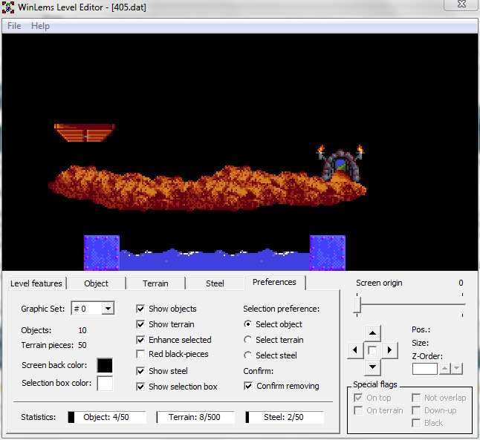Toggle the Down-up special flag

tap(415, 410)
